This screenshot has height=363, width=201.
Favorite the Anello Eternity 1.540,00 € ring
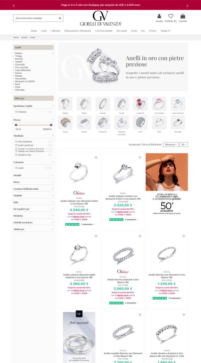click(x=184, y=236)
